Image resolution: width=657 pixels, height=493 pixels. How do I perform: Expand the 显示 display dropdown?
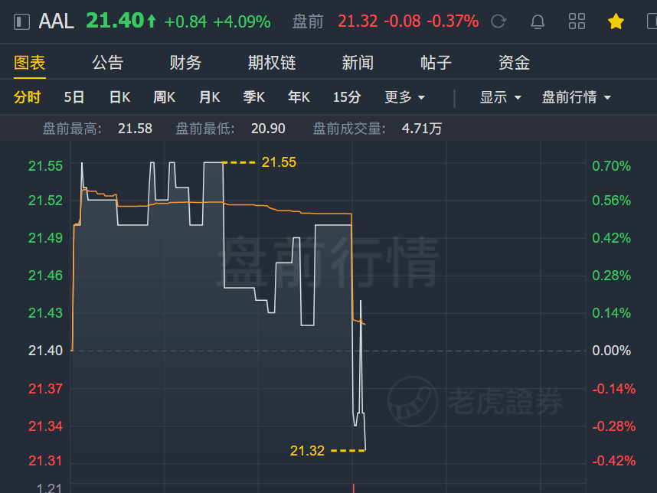[x=500, y=97]
